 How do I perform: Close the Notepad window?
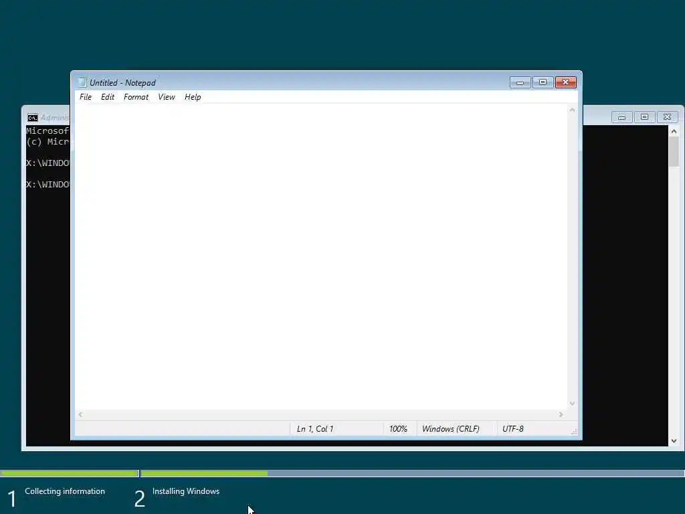tap(566, 82)
